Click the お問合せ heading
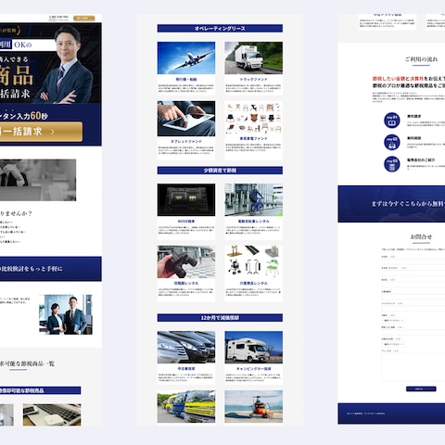 coord(421,237)
